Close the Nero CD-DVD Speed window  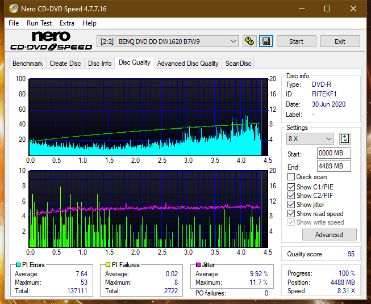[x=353, y=9]
